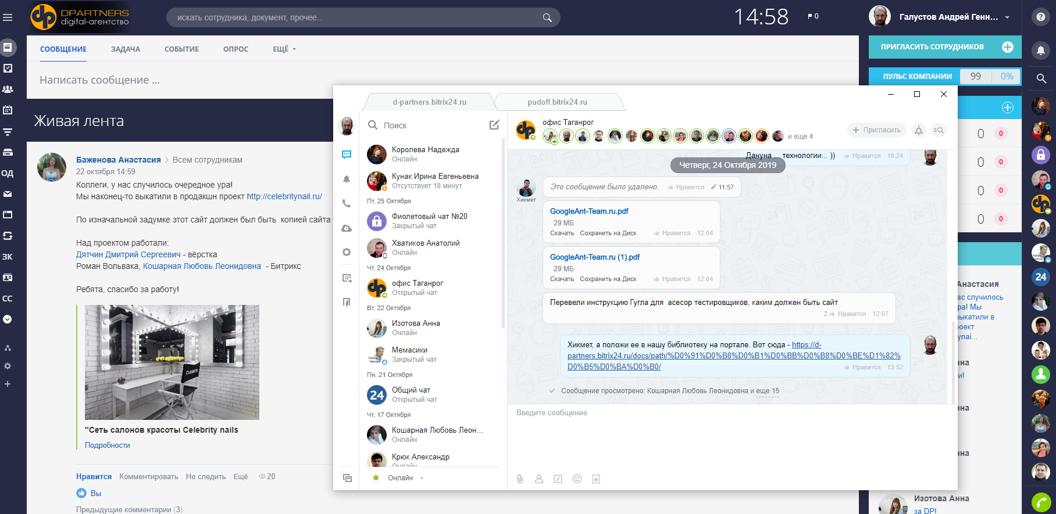Open messenger settings gear icon

click(x=347, y=252)
